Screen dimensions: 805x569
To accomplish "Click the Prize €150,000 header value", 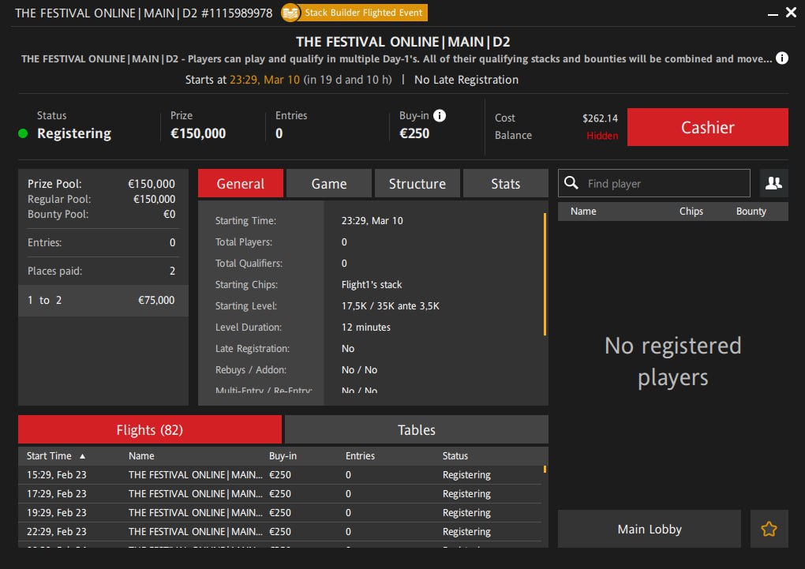I will pyautogui.click(x=198, y=133).
